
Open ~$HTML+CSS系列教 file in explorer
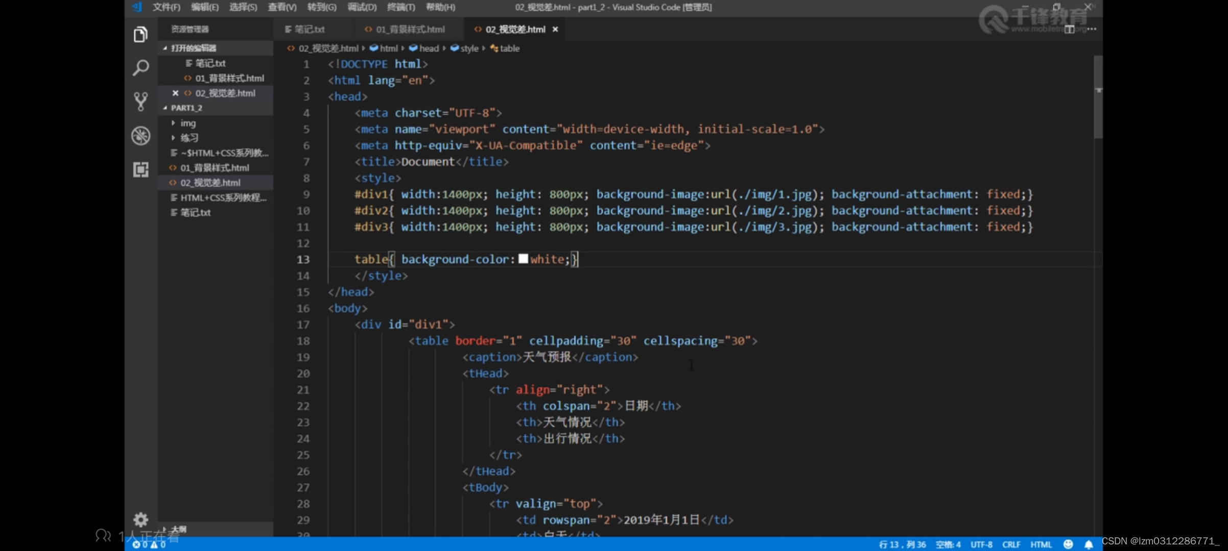[x=215, y=153]
